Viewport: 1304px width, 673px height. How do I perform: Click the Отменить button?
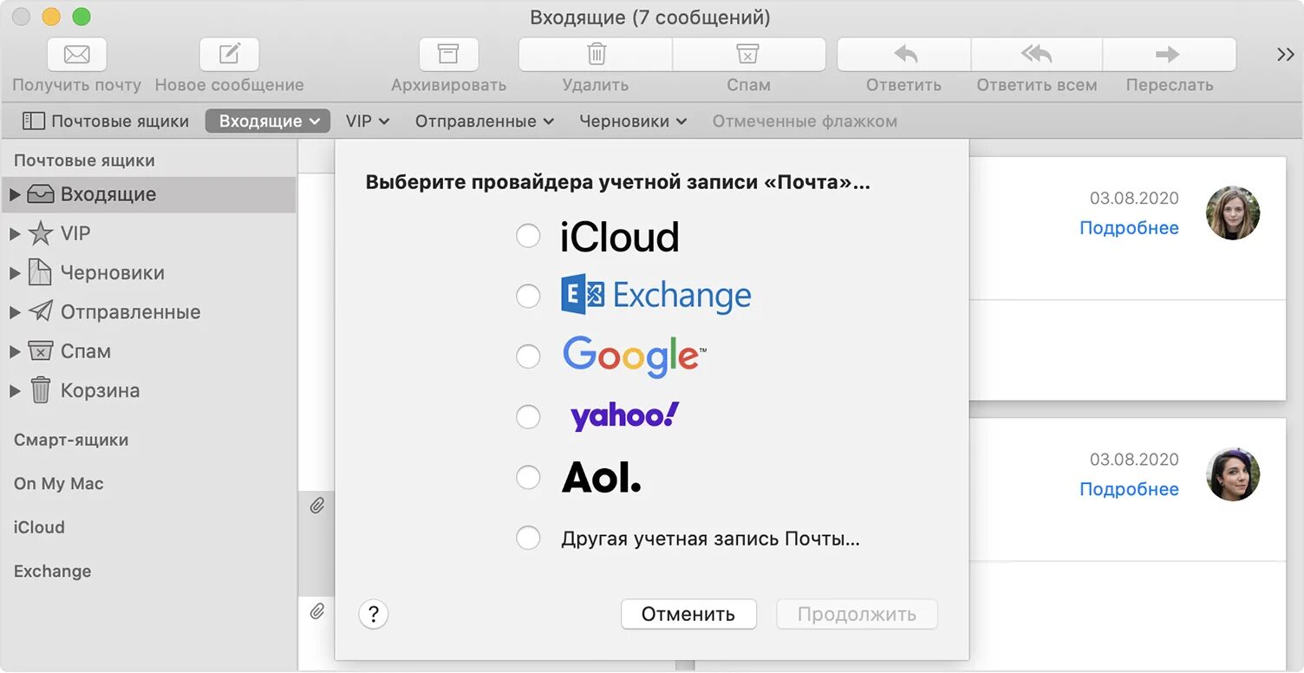point(688,614)
